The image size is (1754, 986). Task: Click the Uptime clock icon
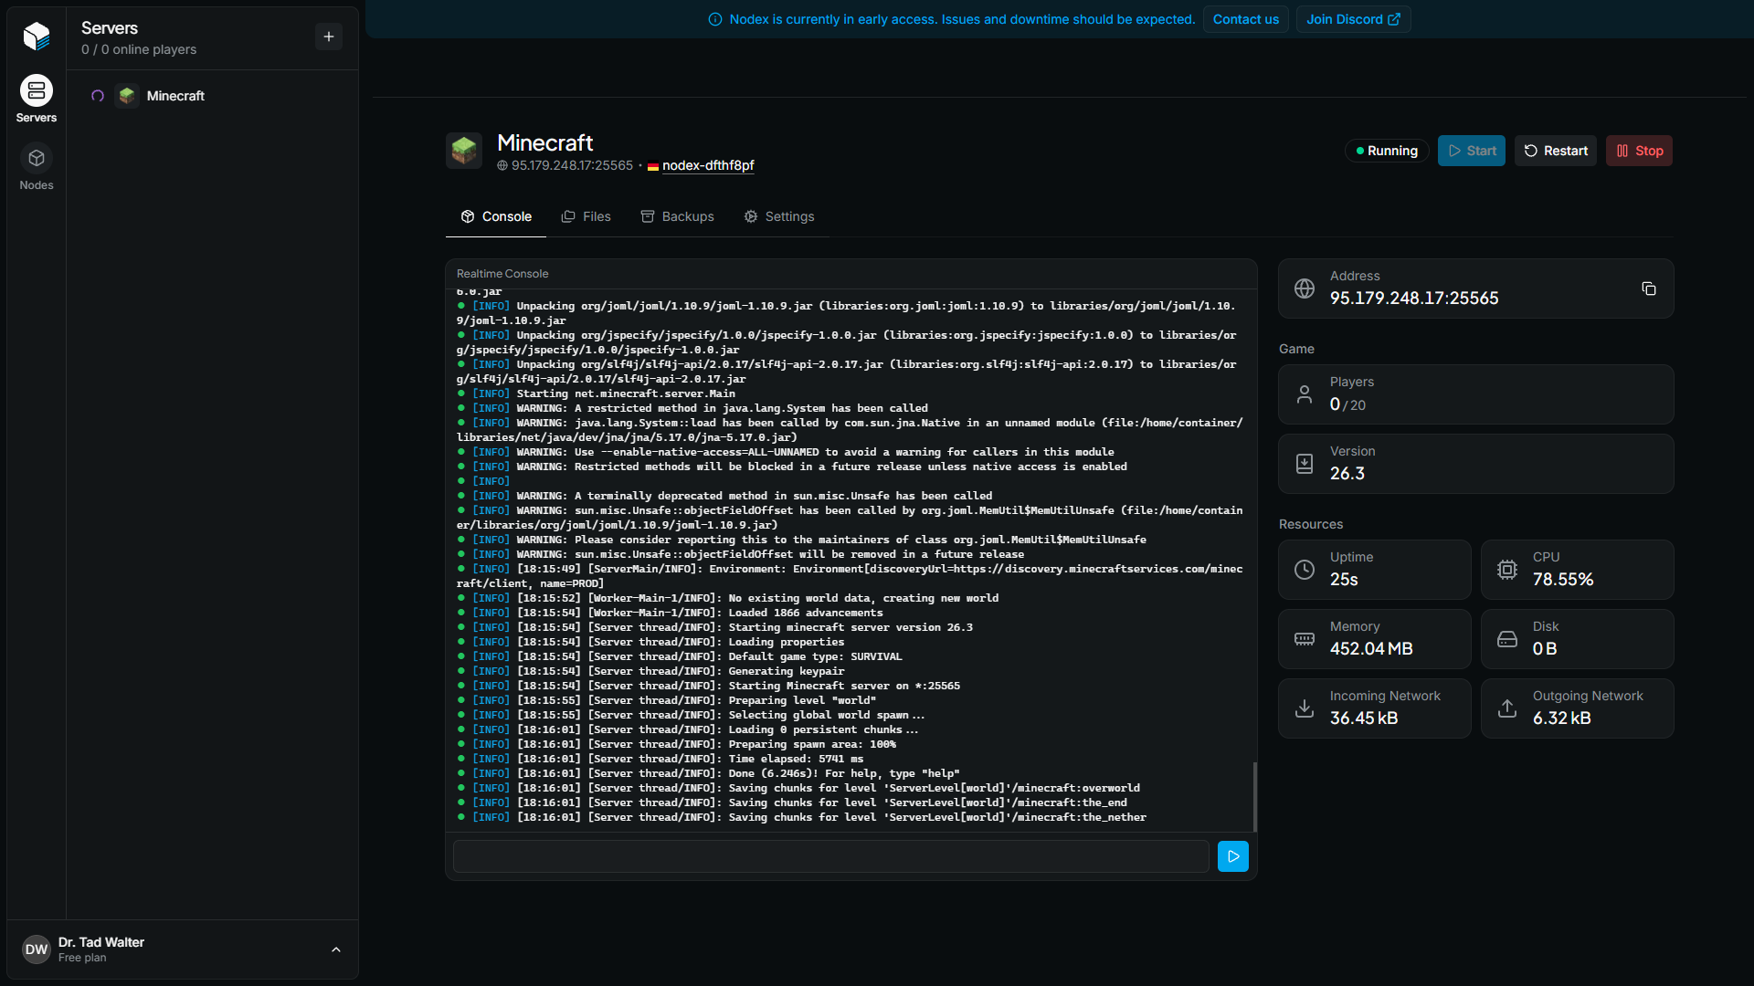click(x=1305, y=570)
